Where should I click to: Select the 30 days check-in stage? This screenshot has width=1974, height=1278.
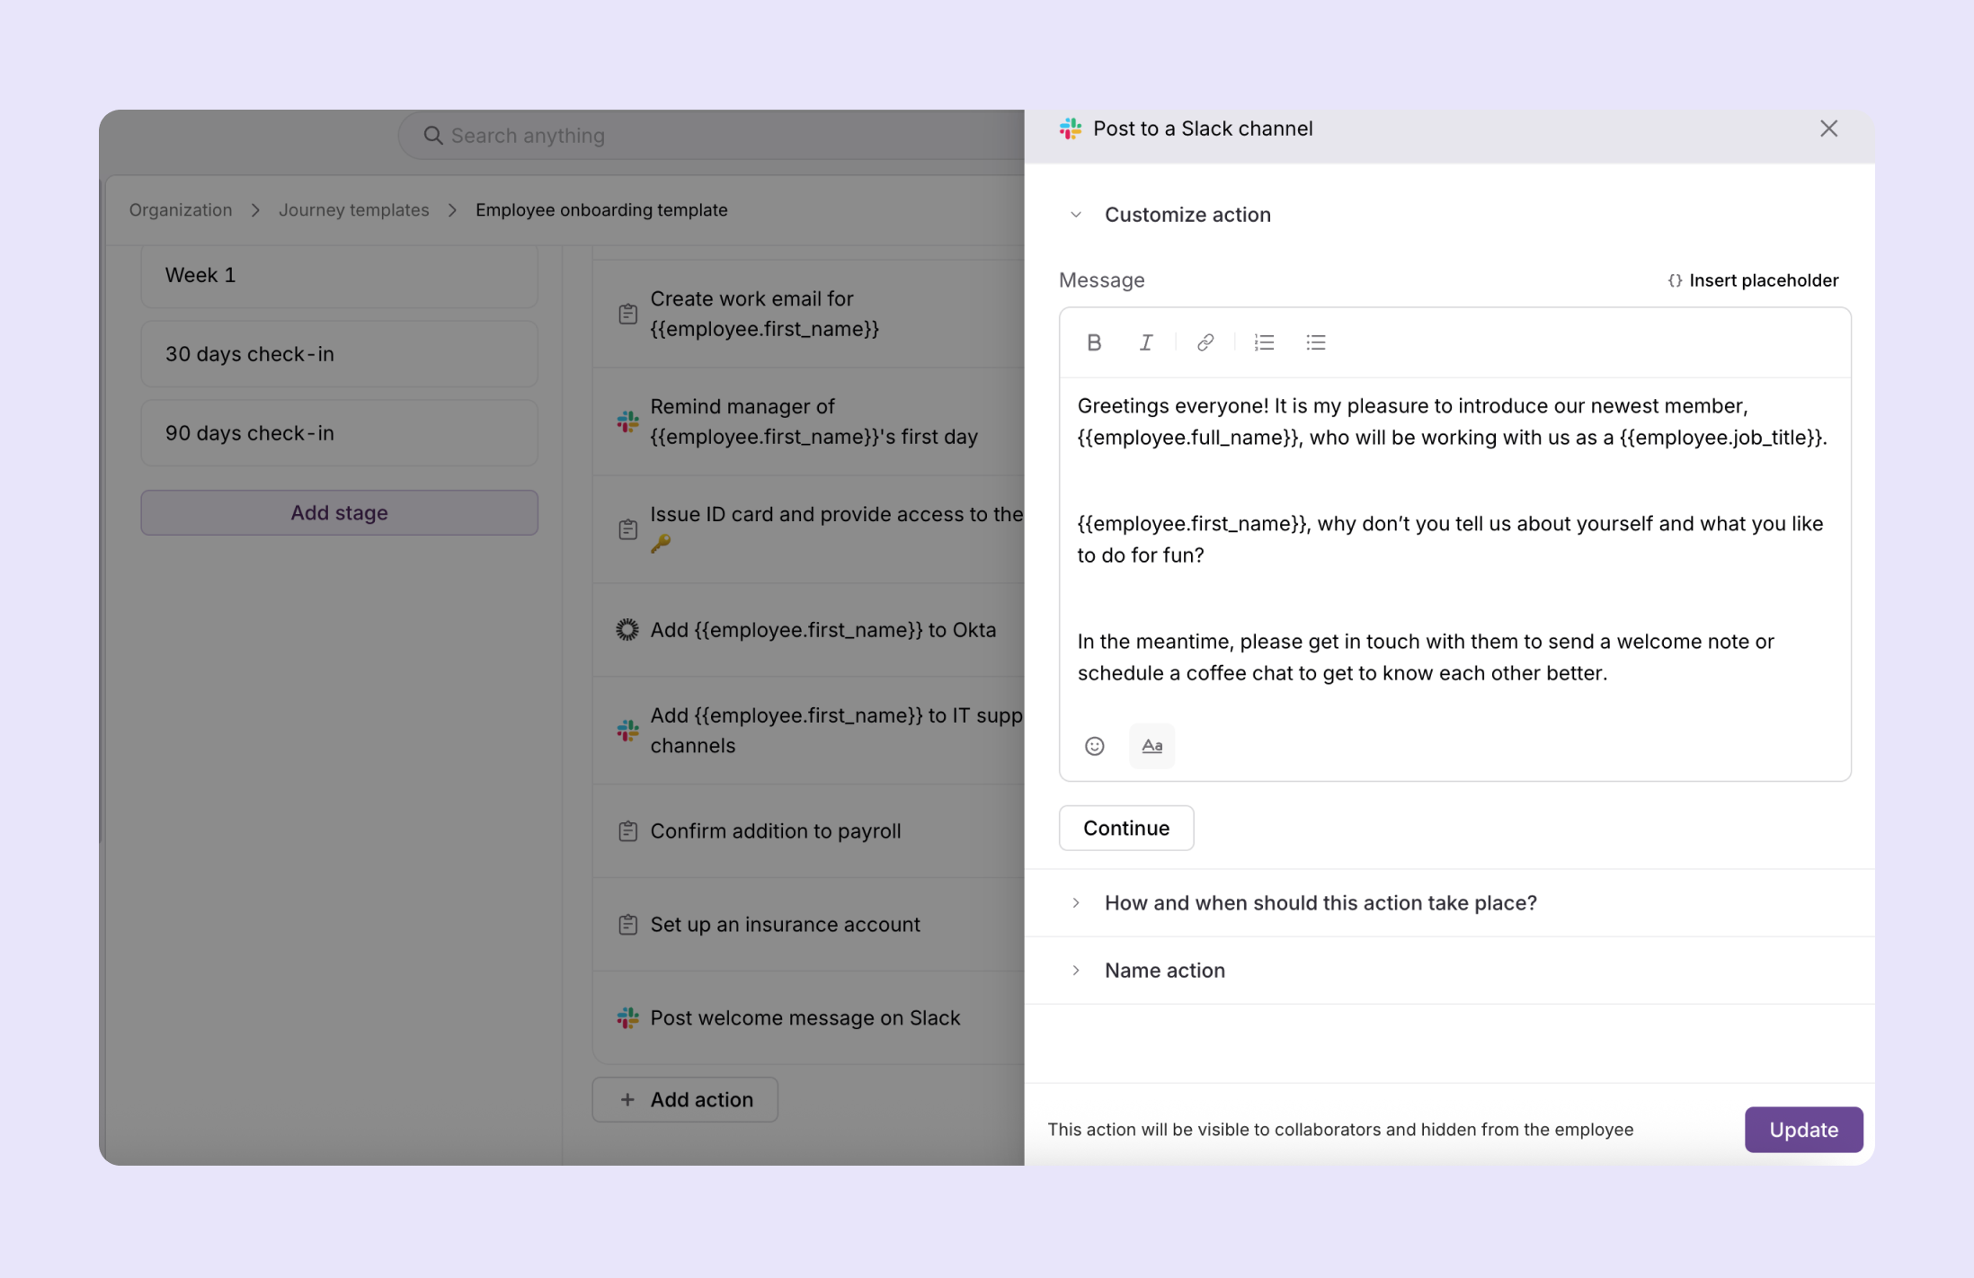pos(339,354)
